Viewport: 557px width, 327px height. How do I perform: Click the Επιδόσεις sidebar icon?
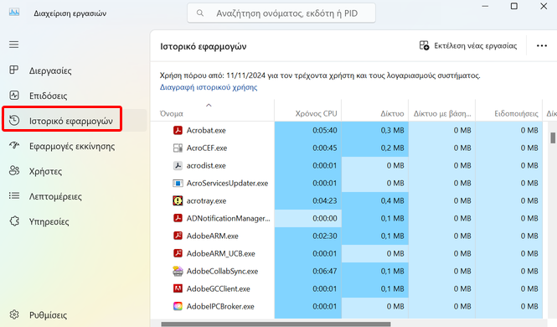pos(14,96)
